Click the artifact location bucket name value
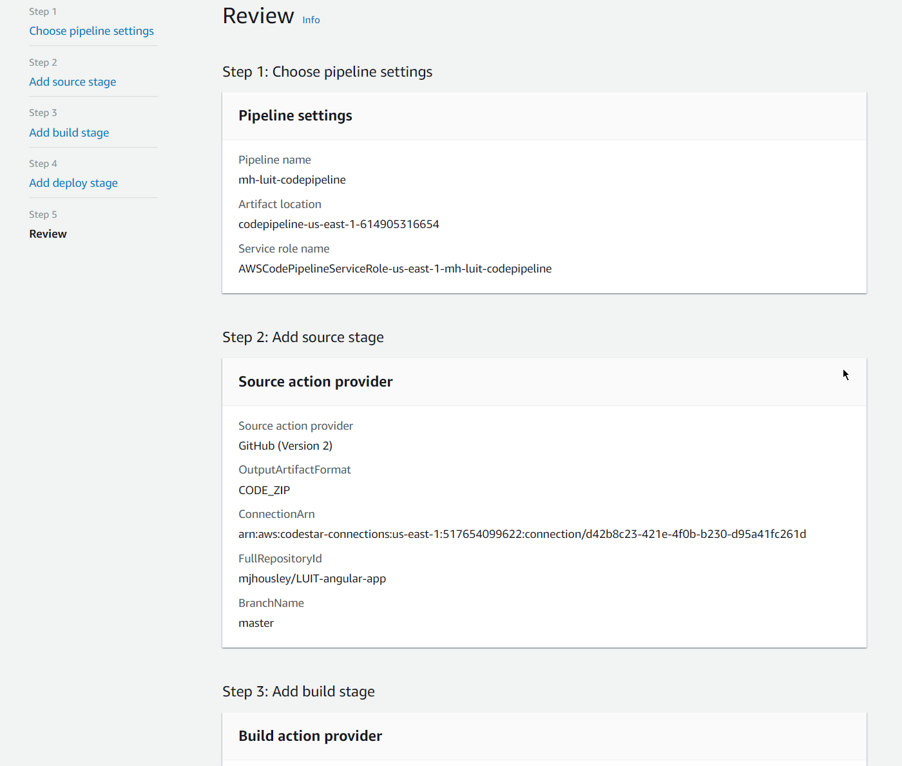This screenshot has height=766, width=902. coord(338,224)
